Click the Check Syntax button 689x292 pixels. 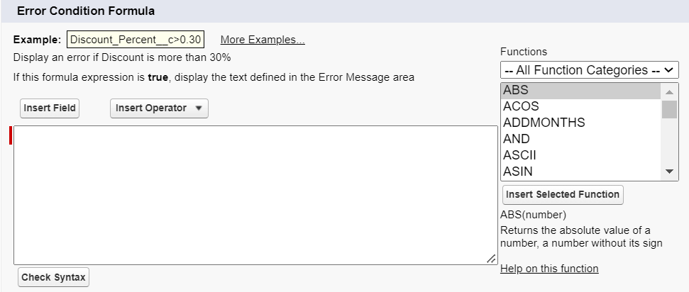54,277
